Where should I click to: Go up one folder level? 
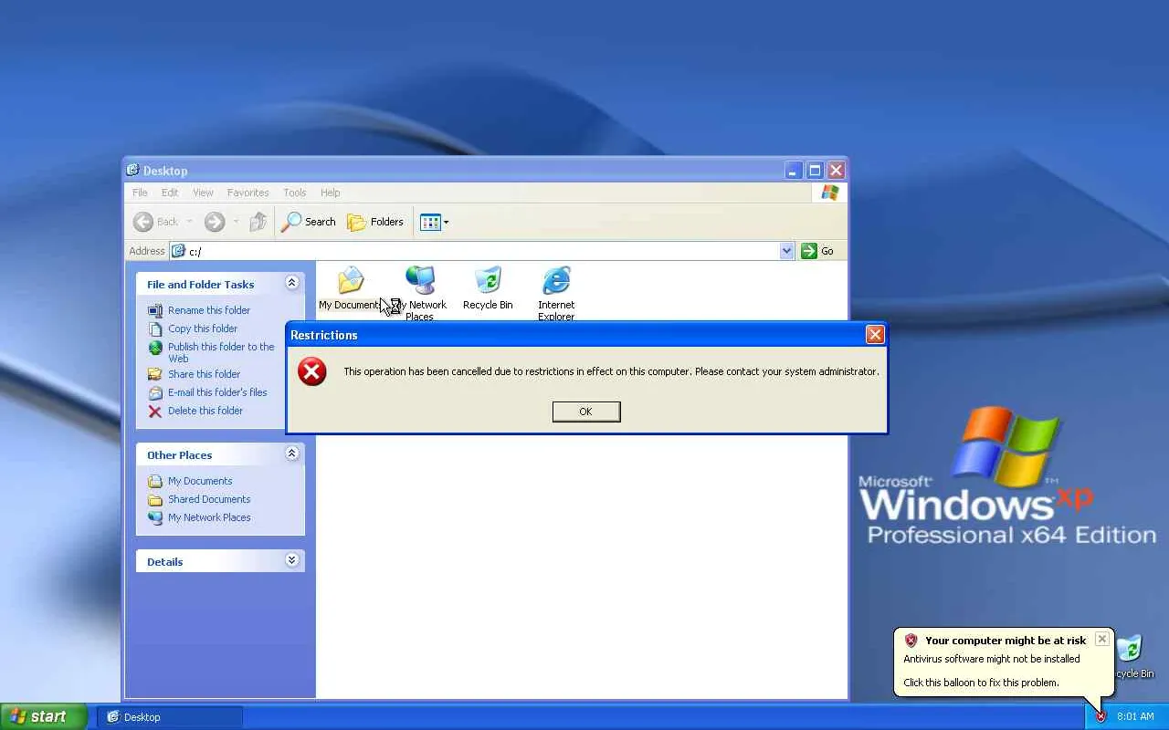[x=258, y=222]
